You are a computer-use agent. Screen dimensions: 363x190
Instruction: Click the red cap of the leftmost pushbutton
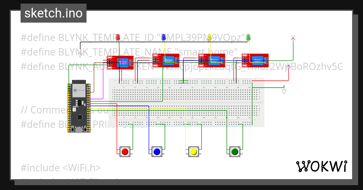click(125, 151)
